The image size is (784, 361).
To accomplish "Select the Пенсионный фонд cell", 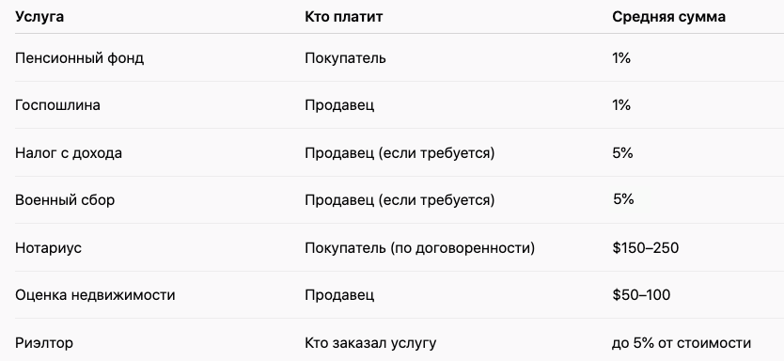I will point(79,58).
